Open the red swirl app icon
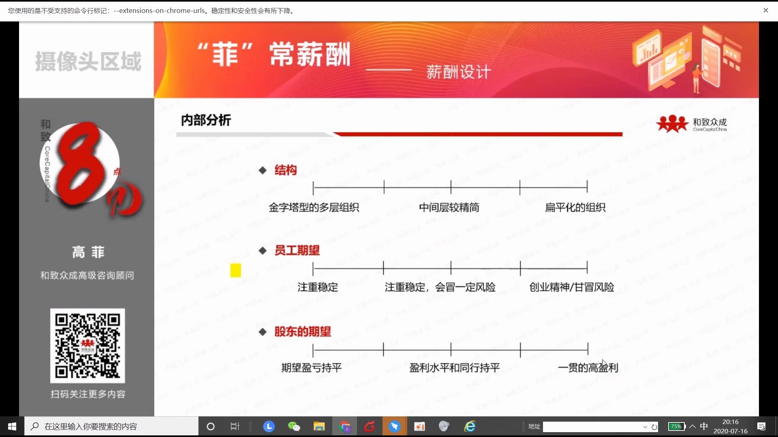 tap(370, 426)
